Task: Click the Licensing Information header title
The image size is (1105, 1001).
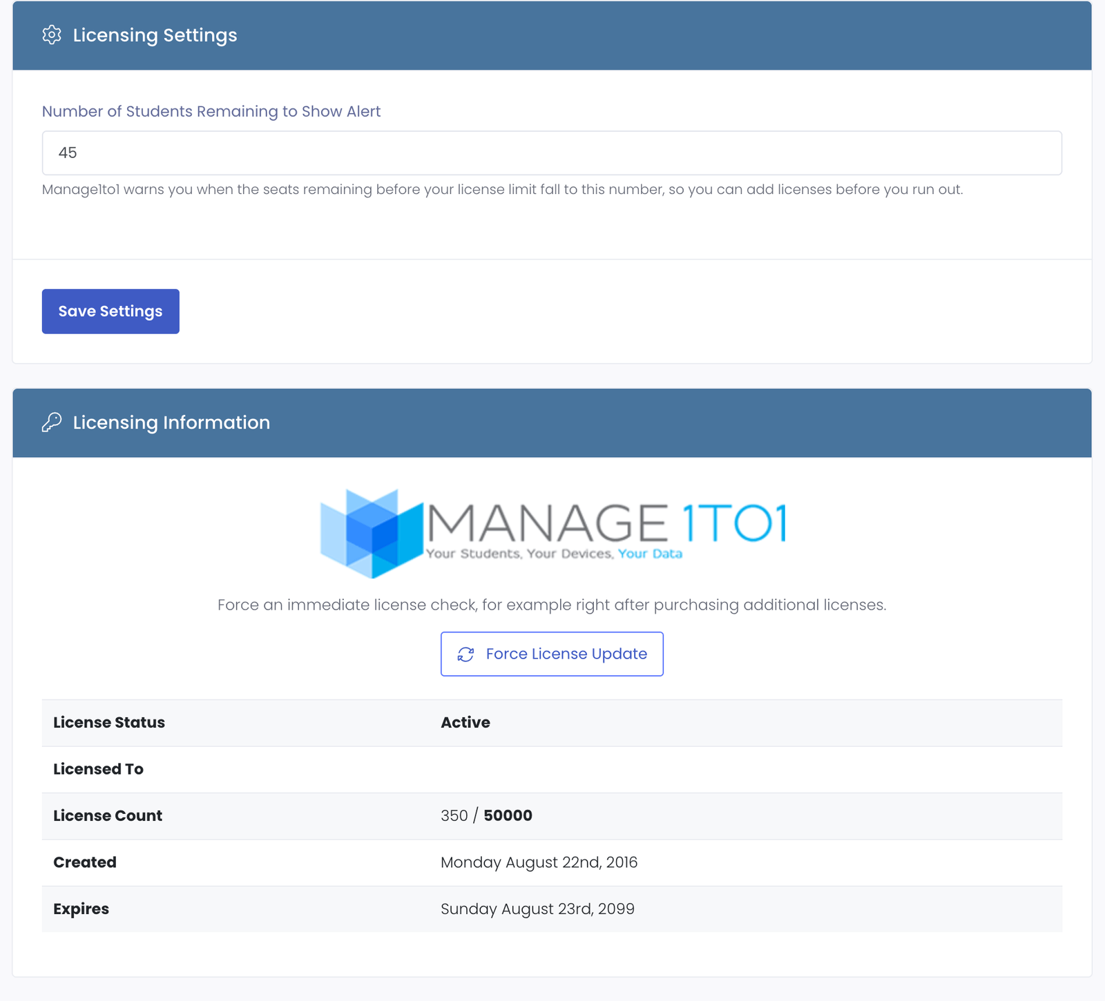Action: [x=172, y=422]
